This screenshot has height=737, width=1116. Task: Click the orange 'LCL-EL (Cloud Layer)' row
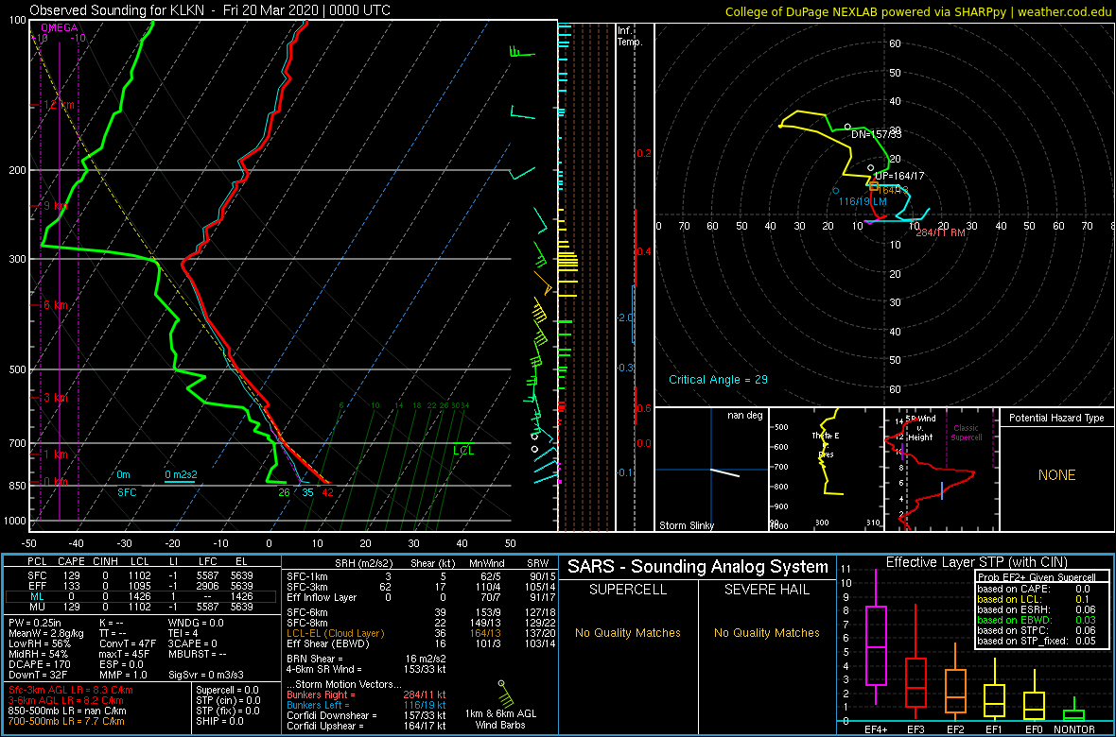pyautogui.click(x=420, y=633)
